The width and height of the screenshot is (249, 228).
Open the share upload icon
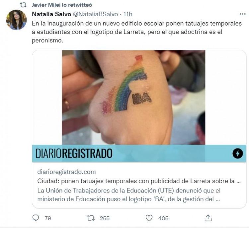tap(208, 218)
